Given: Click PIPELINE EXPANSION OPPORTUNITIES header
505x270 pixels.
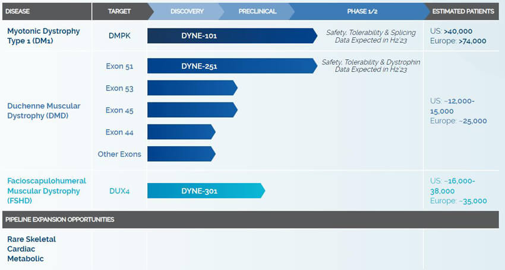Looking at the screenshot, I should pos(251,220).
